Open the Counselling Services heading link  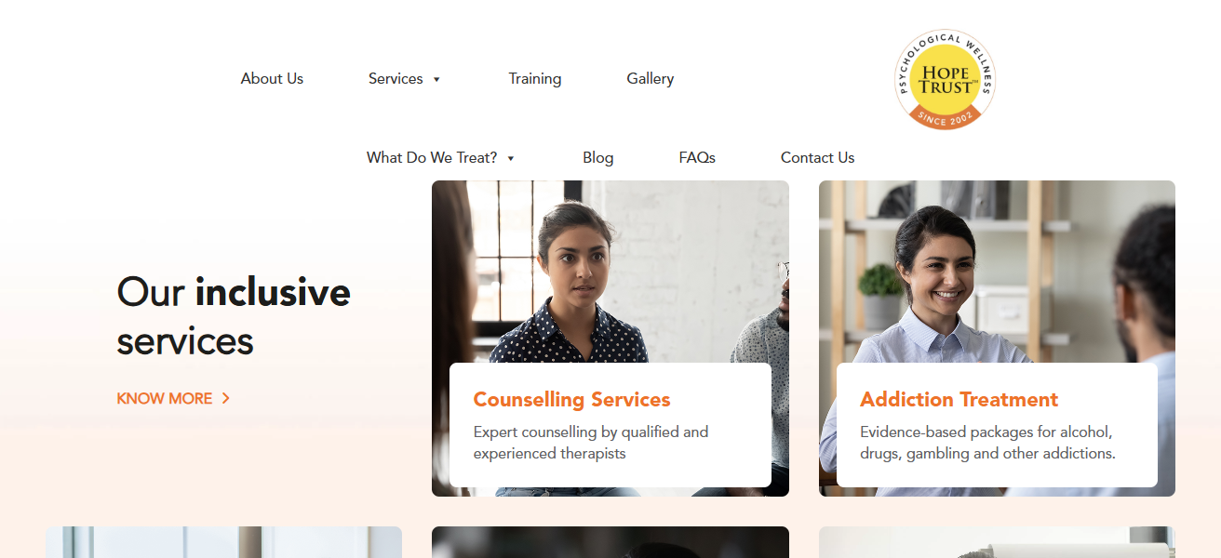571,400
